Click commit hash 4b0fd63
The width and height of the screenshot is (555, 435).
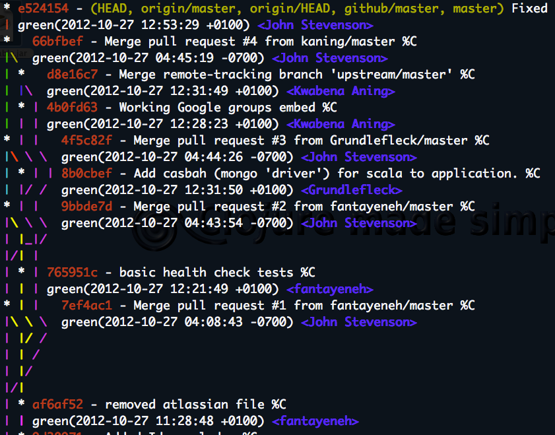click(72, 107)
